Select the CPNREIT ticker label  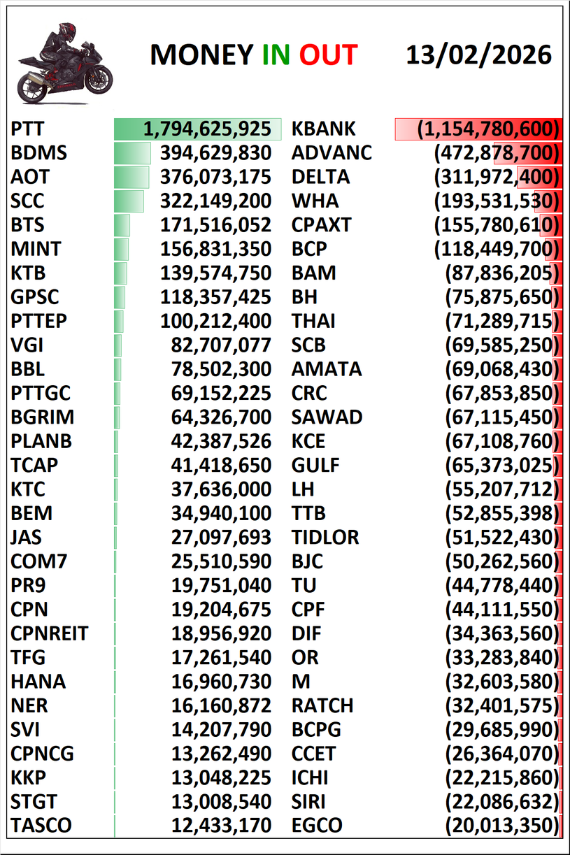(50, 634)
